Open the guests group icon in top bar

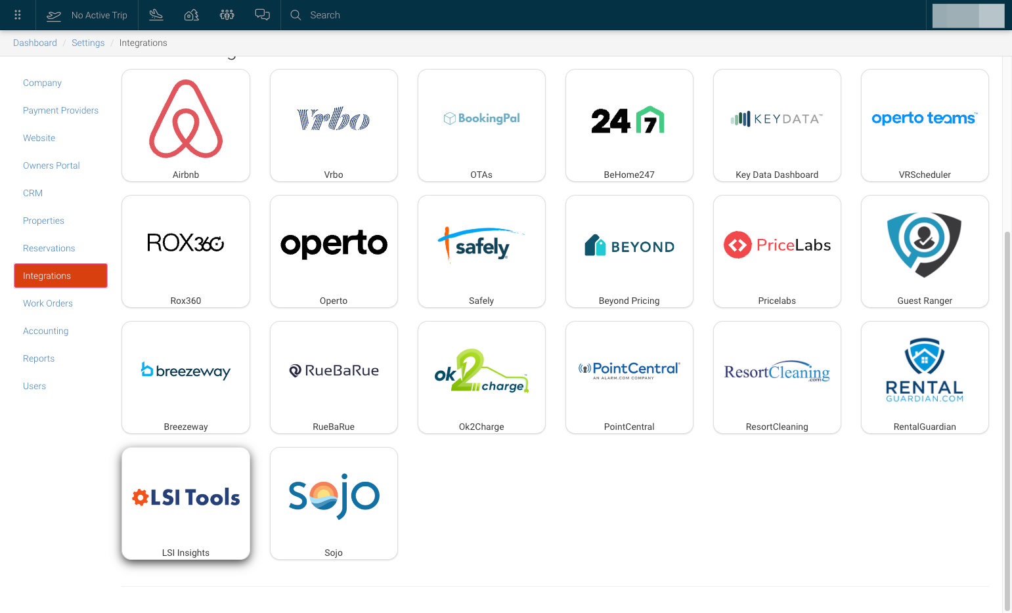pos(227,14)
